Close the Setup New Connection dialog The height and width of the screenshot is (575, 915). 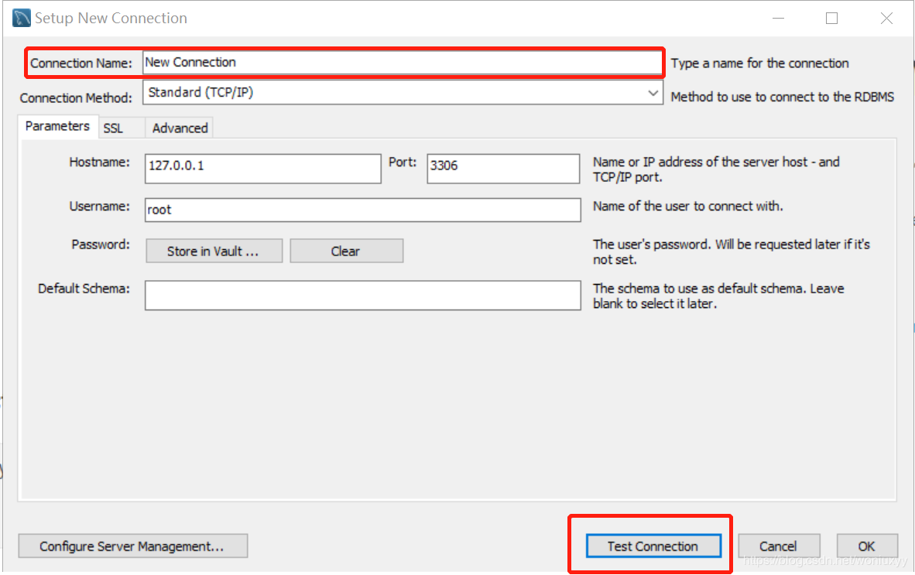(x=886, y=18)
